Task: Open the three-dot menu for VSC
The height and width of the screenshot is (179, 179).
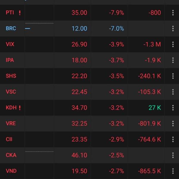Action: (173, 92)
